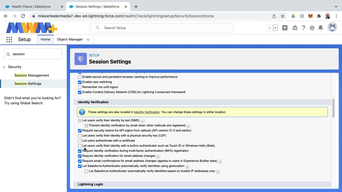Open the Session Management sidebar link

32,75
